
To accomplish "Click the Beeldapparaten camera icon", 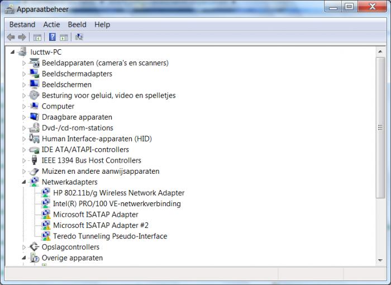I will [35, 63].
